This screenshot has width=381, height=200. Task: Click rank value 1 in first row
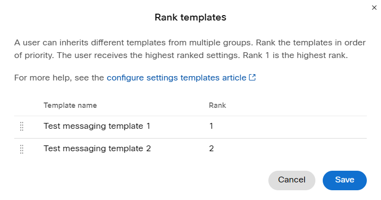click(211, 126)
